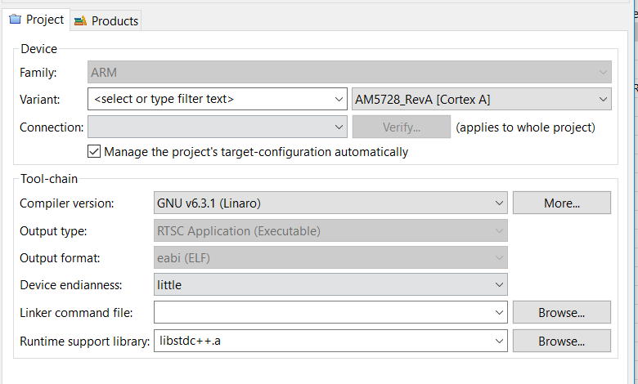The image size is (638, 384).
Task: Open the Runtime support library dropdown arrow
Action: [500, 341]
